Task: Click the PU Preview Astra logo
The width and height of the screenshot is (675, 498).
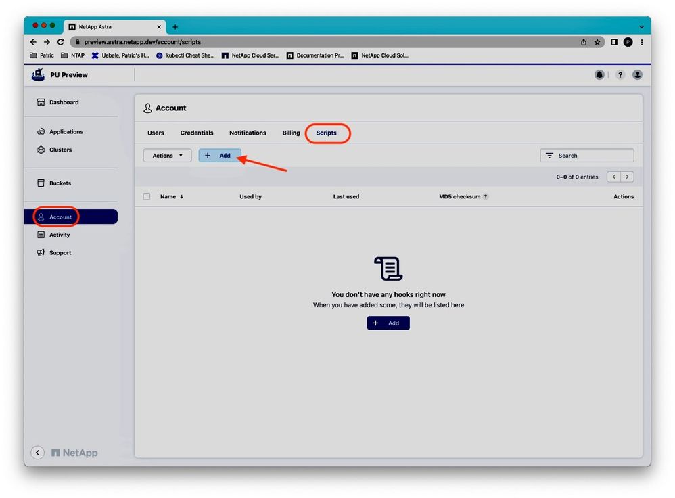Action: 39,74
